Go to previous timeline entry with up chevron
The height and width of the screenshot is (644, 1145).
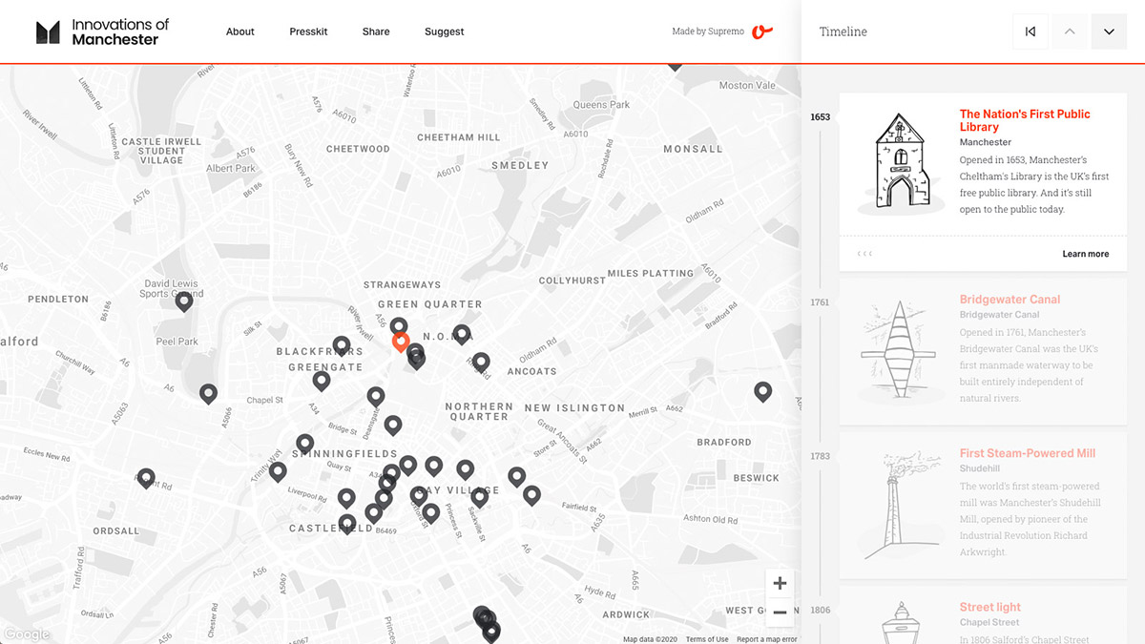pos(1070,31)
